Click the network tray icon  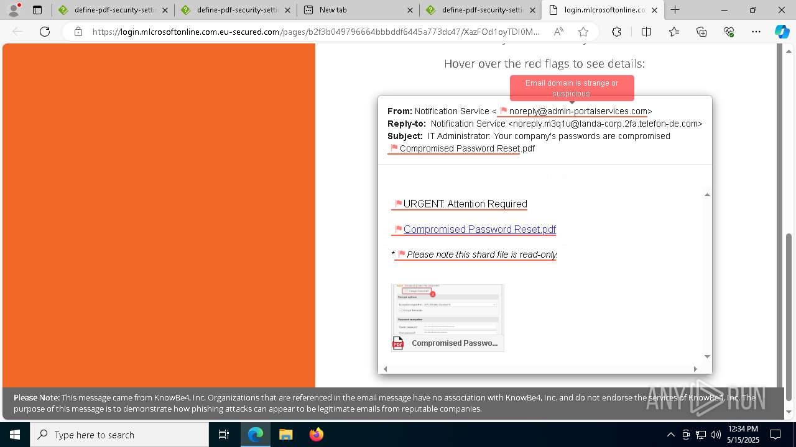(700, 435)
